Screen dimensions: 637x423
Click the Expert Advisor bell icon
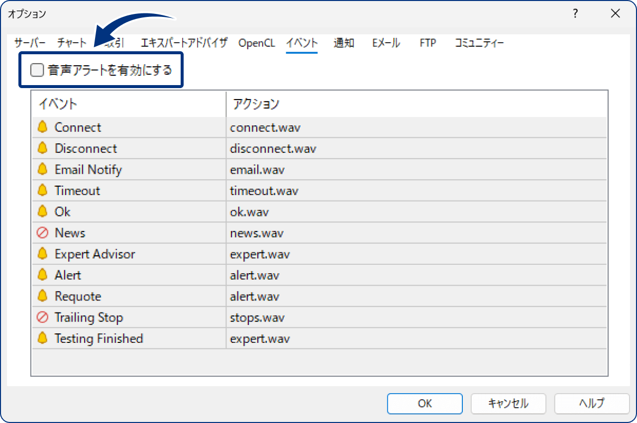point(42,254)
